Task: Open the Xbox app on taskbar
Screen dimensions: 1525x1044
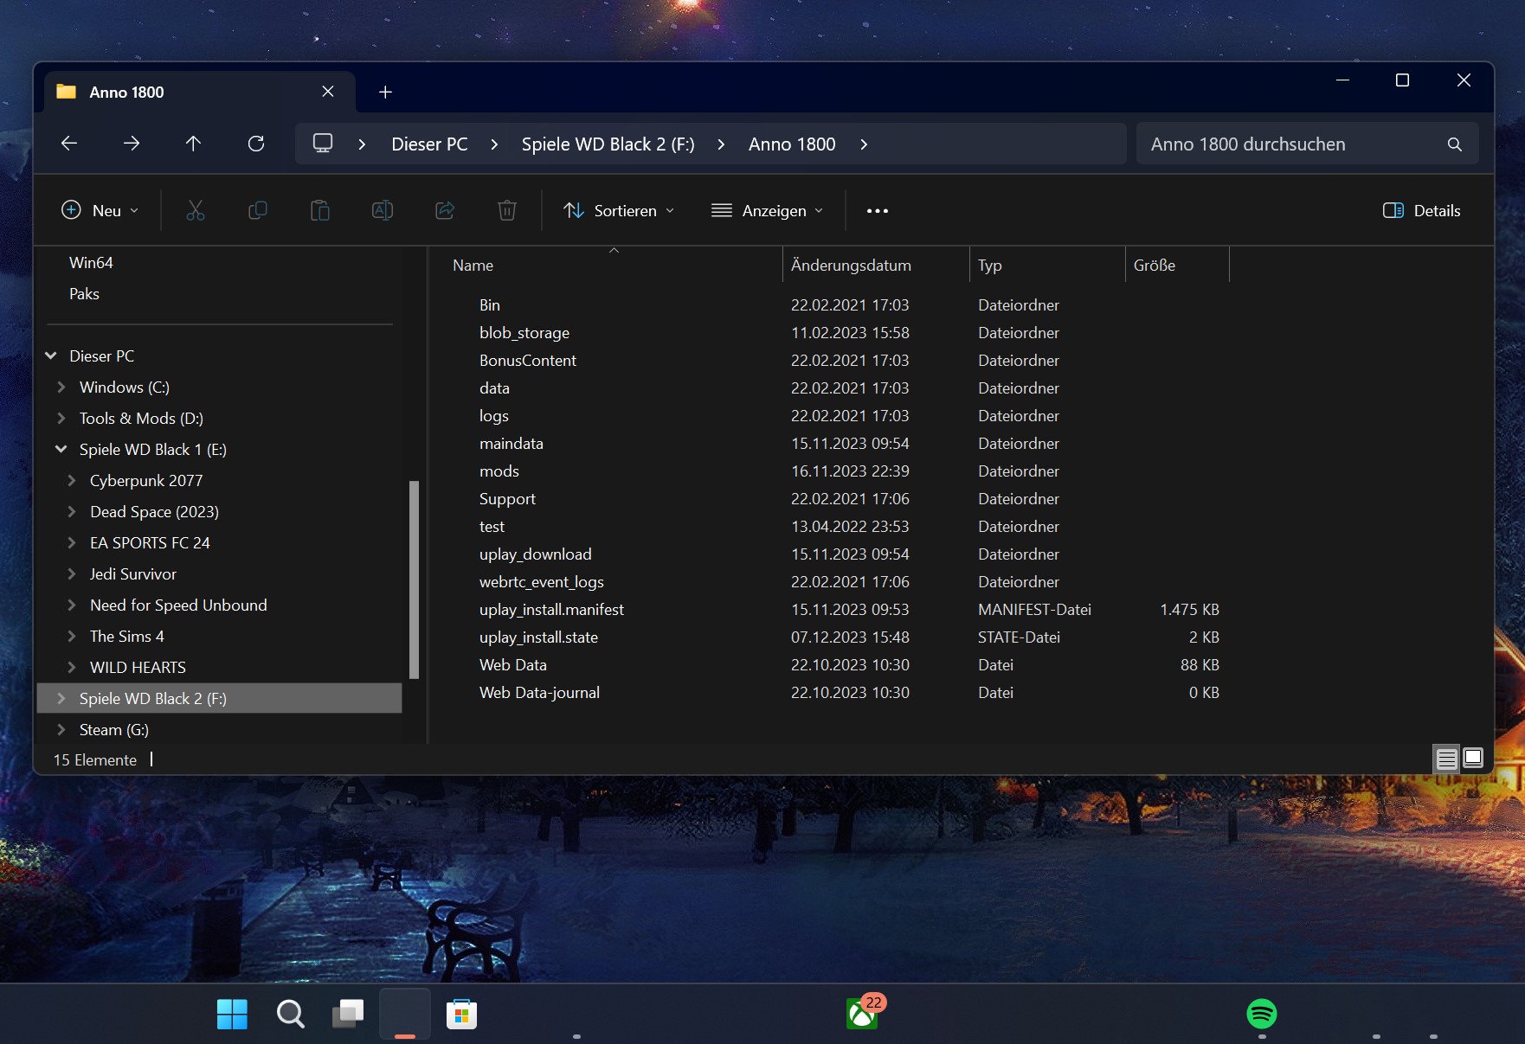Action: click(863, 1013)
